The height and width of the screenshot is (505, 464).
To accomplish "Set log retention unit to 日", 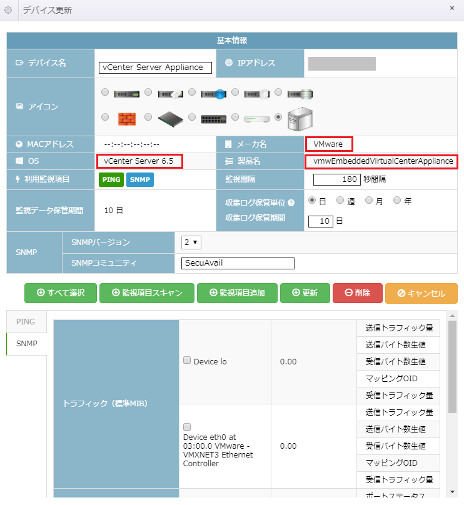I will point(312,201).
